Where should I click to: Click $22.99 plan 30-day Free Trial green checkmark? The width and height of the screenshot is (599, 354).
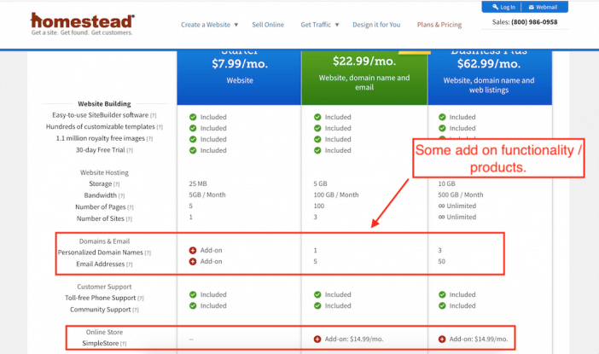pos(317,150)
